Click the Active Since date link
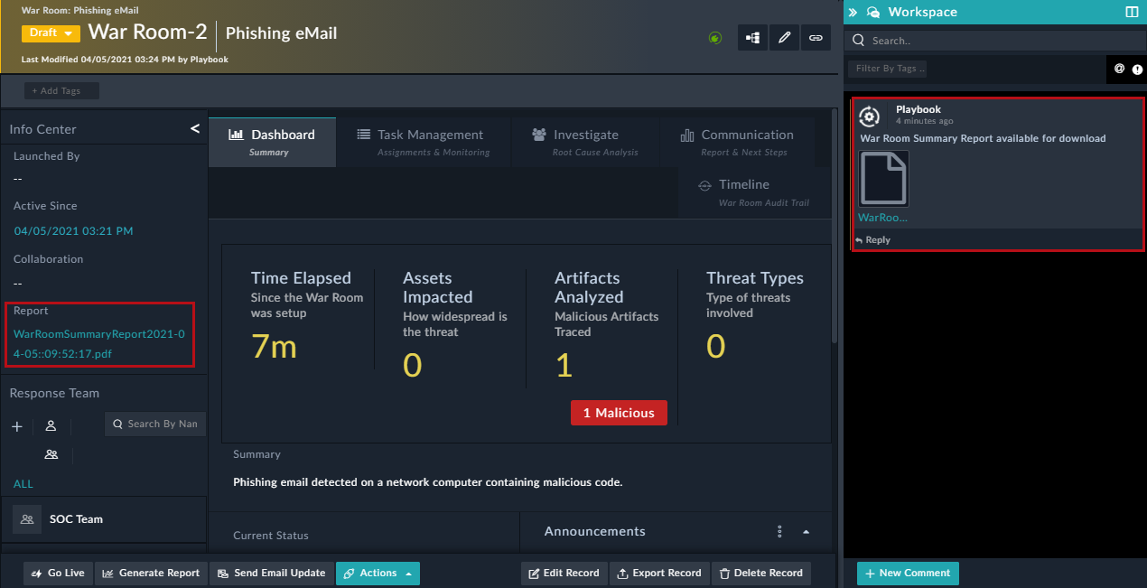Viewport: 1147px width, 588px height. [x=73, y=231]
